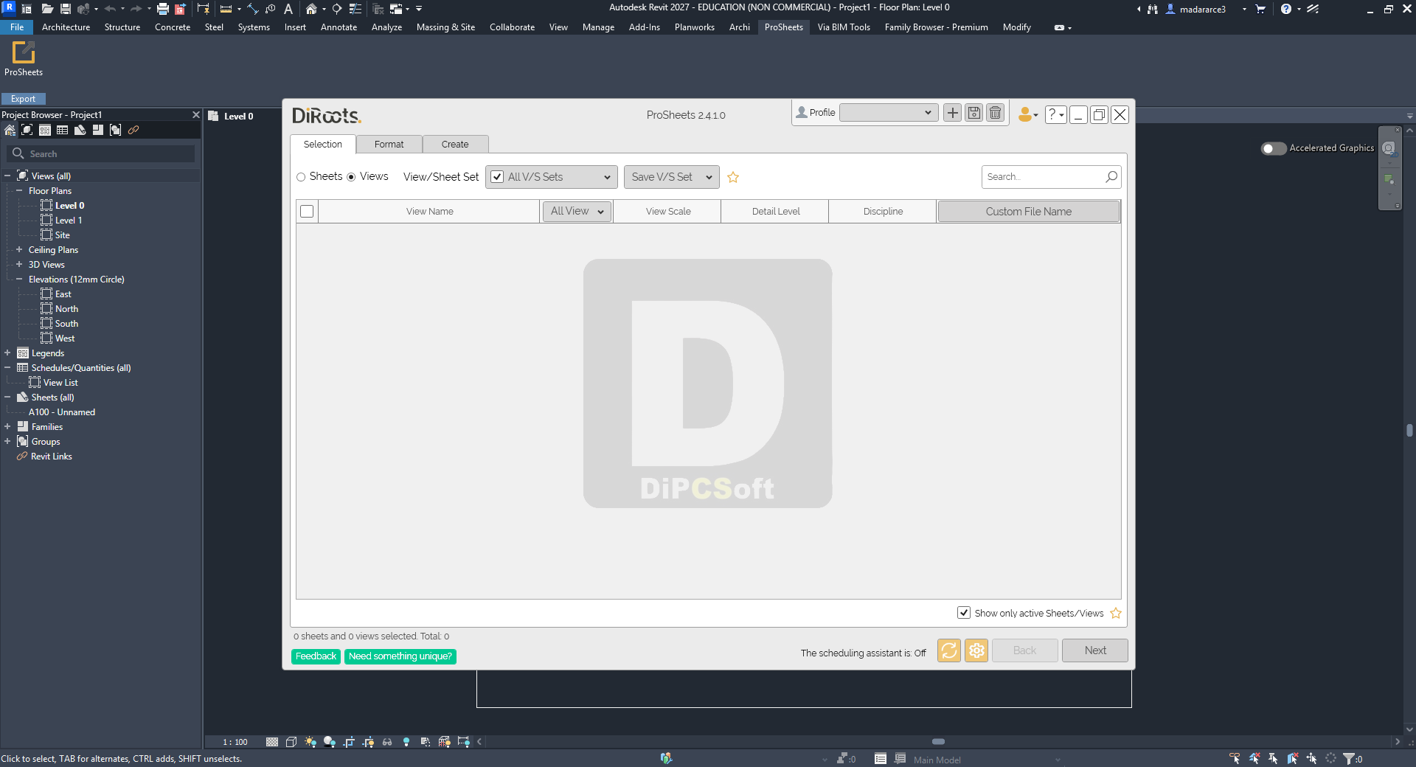Collapse the Floor Plans tree node
Screen dimensions: 1416x767
point(19,191)
